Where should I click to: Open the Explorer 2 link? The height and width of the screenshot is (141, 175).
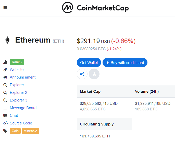coord(18,93)
